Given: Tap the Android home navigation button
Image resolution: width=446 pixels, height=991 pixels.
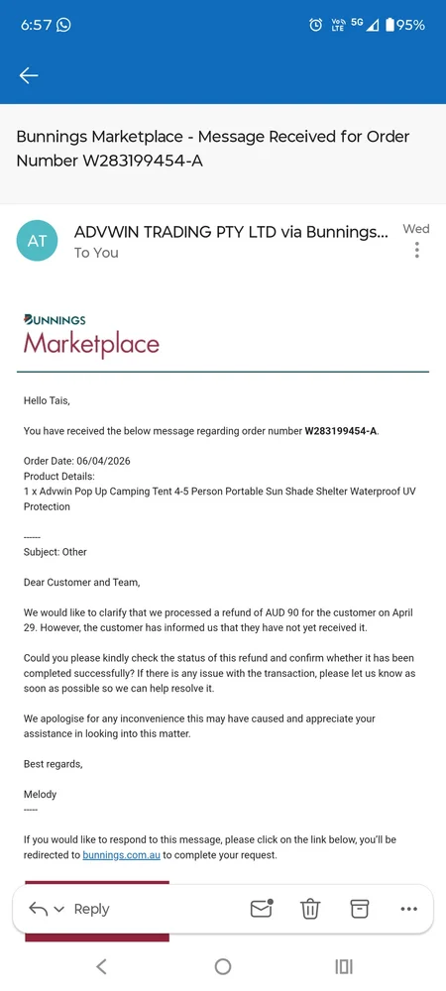Looking at the screenshot, I should 222,965.
